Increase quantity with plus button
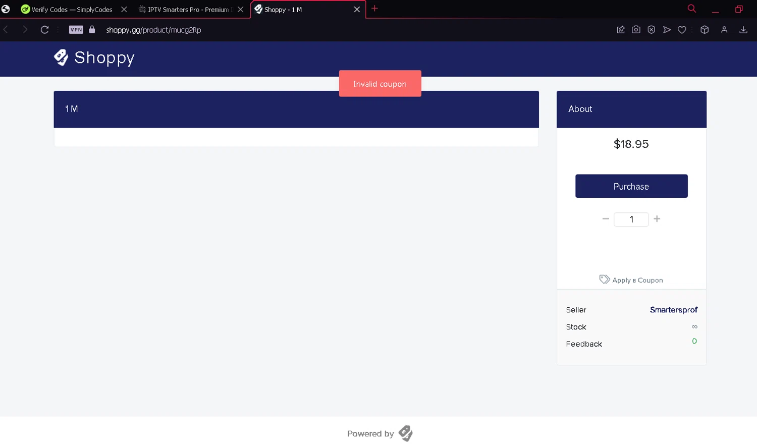 pos(657,219)
